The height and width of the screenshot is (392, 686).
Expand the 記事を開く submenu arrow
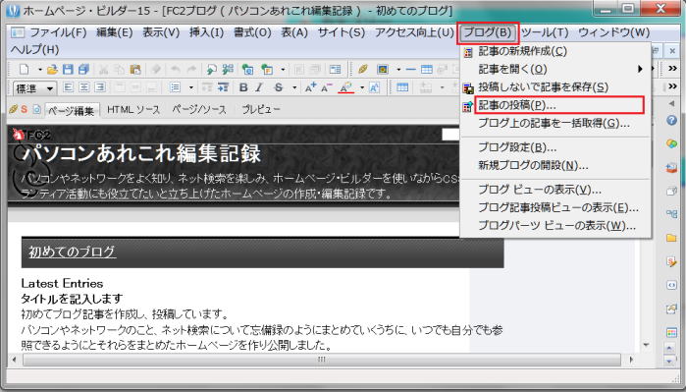[x=640, y=69]
